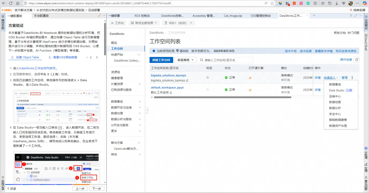Minimize the left guide panel

point(104,16)
